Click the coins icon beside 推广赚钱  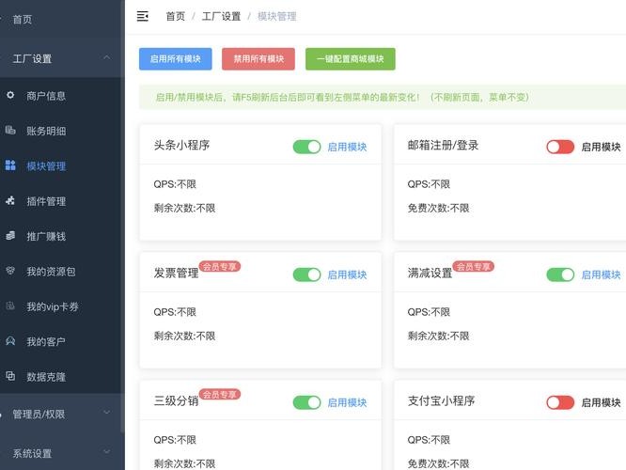(x=10, y=236)
